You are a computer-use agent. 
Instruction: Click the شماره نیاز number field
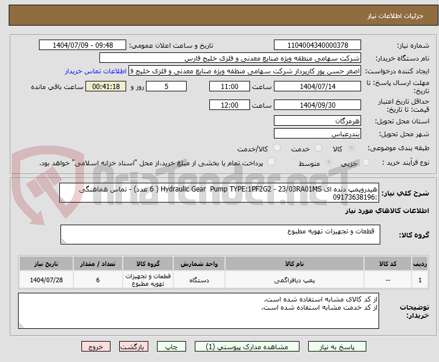[x=317, y=45]
